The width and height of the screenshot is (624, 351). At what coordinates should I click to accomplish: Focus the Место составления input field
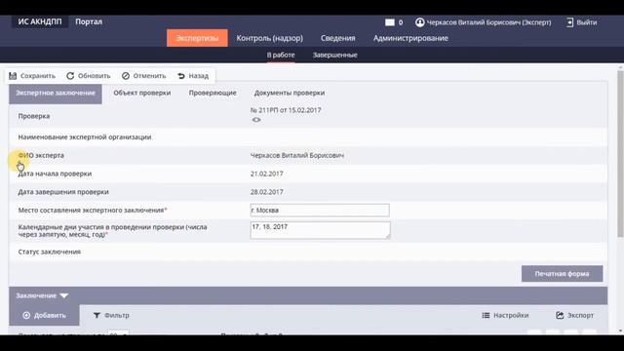(320, 211)
